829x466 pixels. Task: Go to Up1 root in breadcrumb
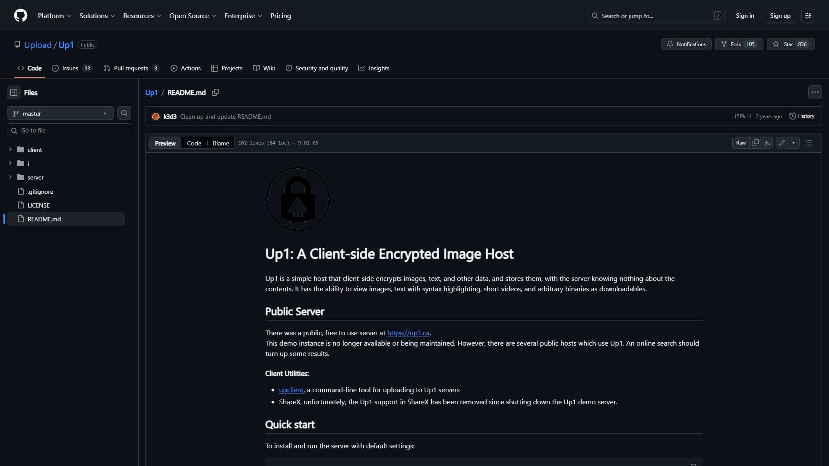tap(152, 92)
